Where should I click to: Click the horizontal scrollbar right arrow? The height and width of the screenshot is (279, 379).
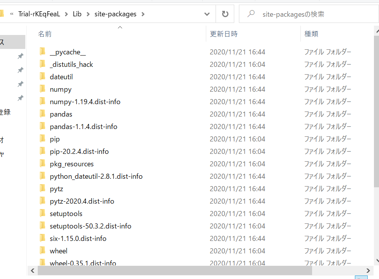pos(368,271)
